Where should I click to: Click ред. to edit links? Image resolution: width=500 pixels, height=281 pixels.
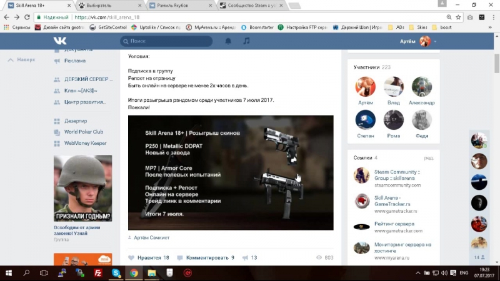coord(429,158)
